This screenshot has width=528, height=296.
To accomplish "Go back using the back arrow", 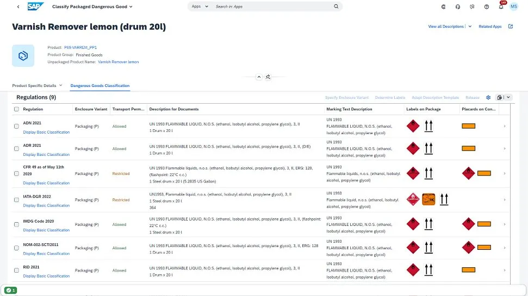I will click(18, 7).
